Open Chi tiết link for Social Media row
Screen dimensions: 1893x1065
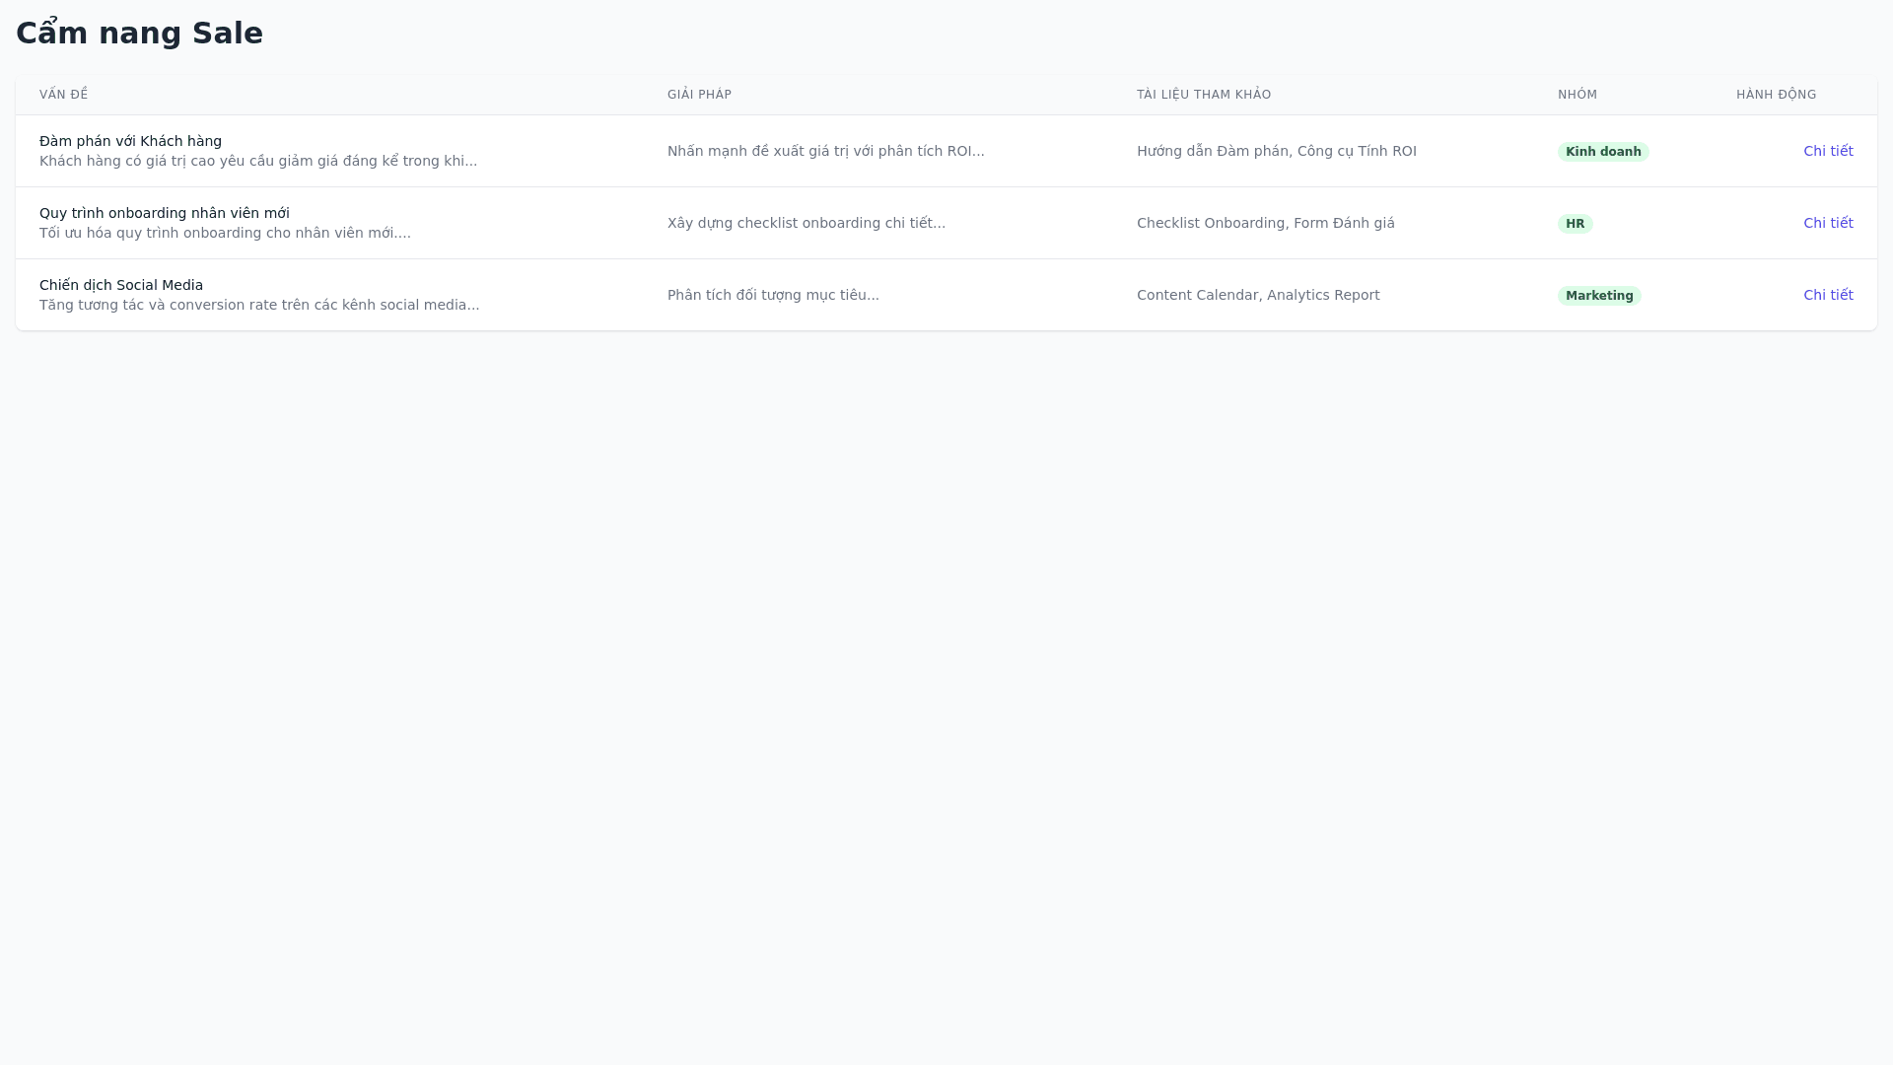pyautogui.click(x=1828, y=295)
